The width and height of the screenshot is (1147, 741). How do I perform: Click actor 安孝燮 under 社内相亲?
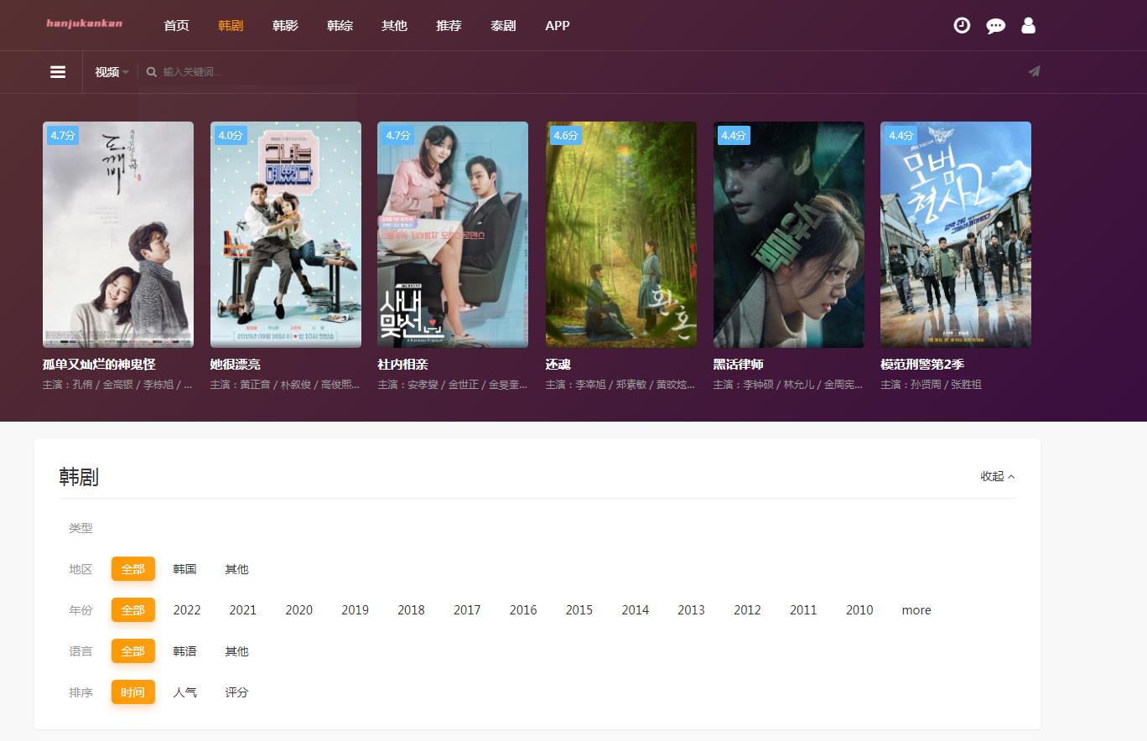pyautogui.click(x=423, y=385)
